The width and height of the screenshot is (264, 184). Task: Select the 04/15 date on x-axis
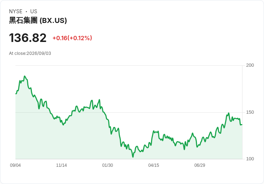(154, 165)
